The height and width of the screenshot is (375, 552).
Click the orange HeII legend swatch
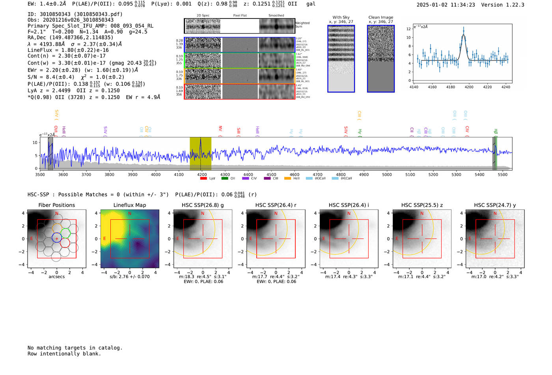click(288, 178)
